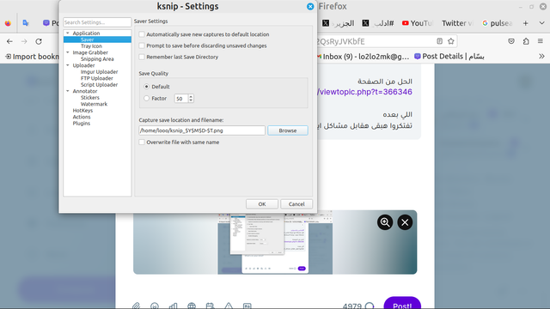This screenshot has height=309, width=550.
Task: Open Watermark settings
Action: coord(94,104)
